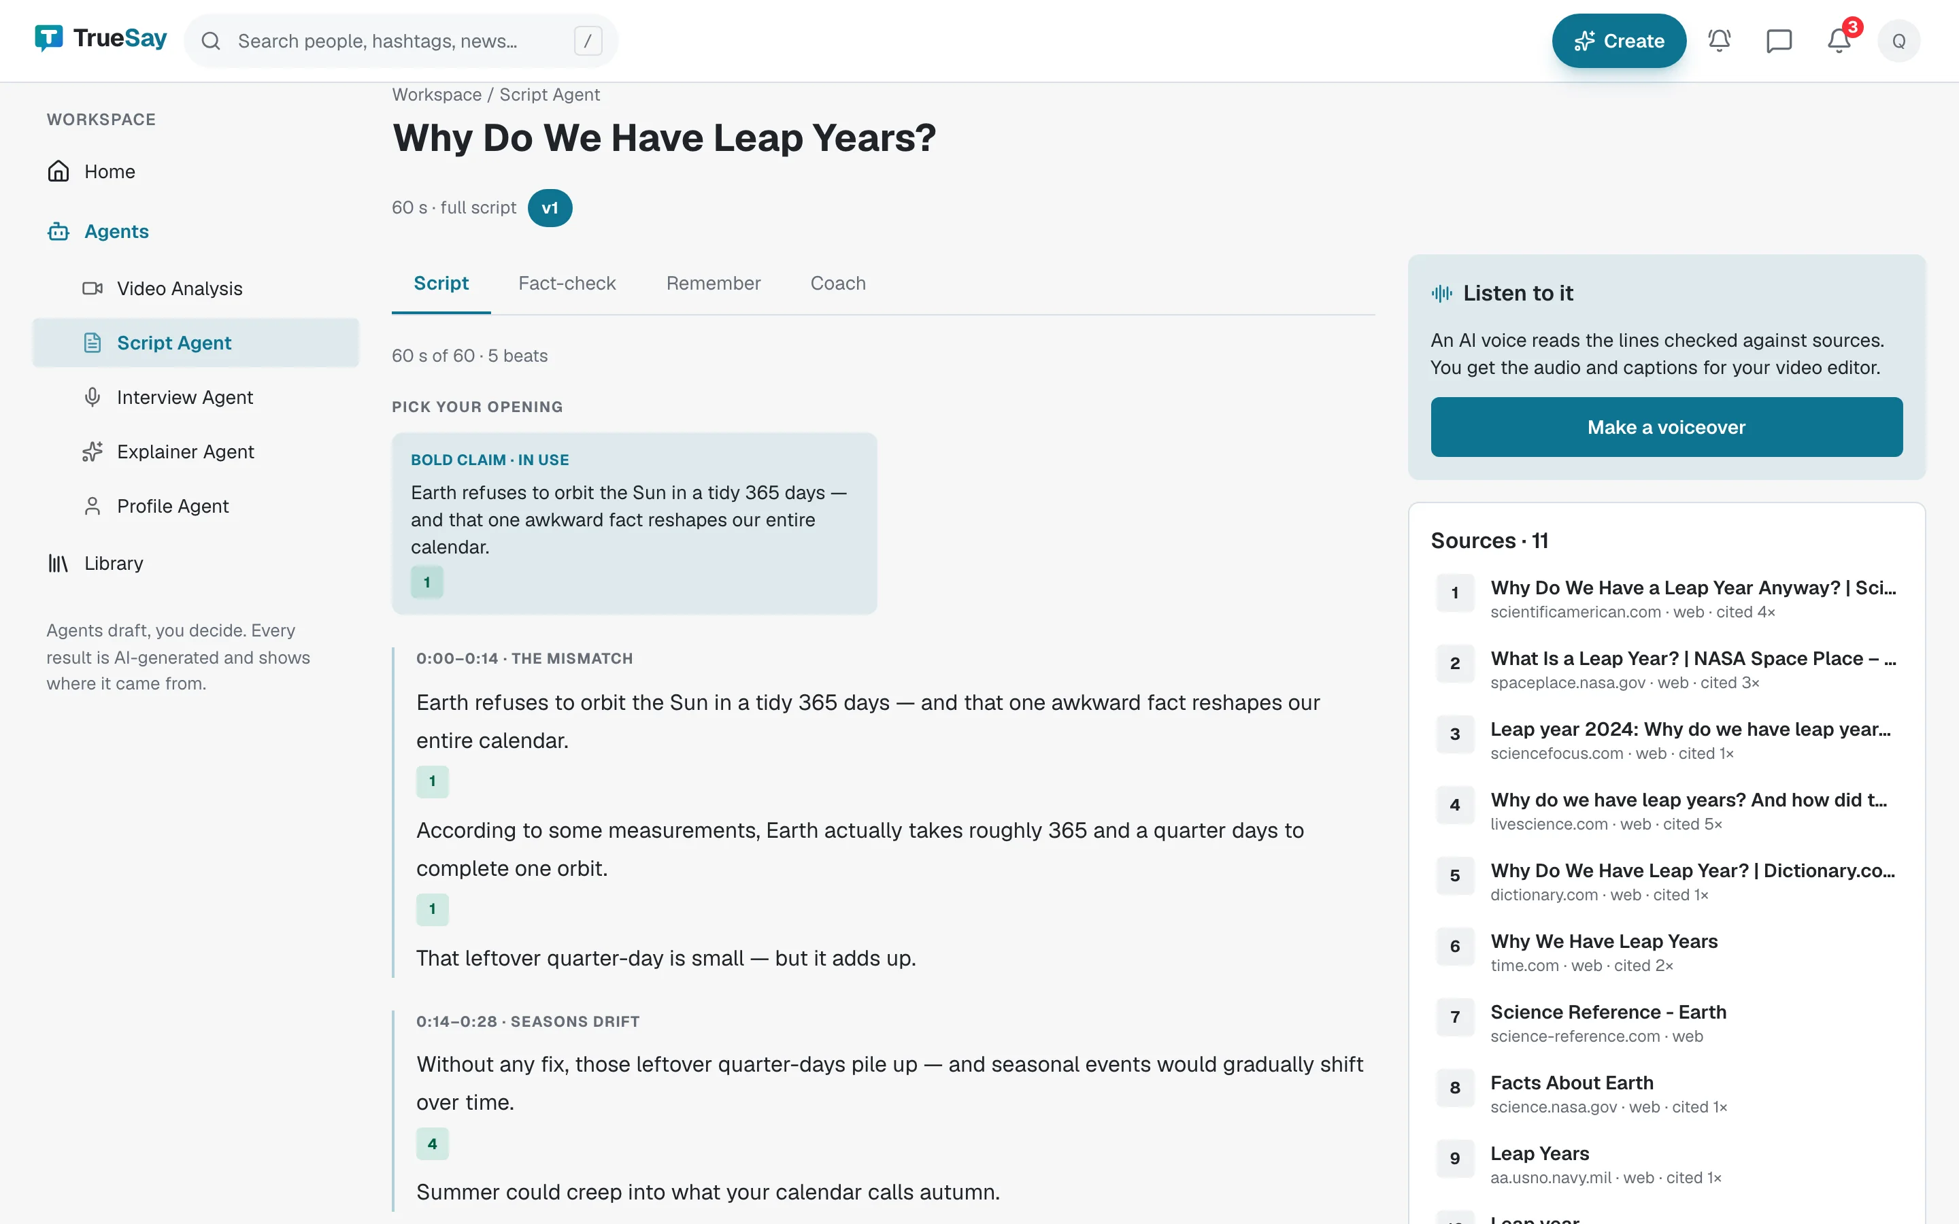1959x1224 pixels.
Task: Open the Coach tab
Action: [x=838, y=284]
